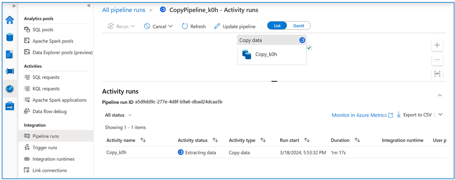This screenshot has width=455, height=180.
Task: Select the Monitor hub gauge icon
Action: point(10,89)
